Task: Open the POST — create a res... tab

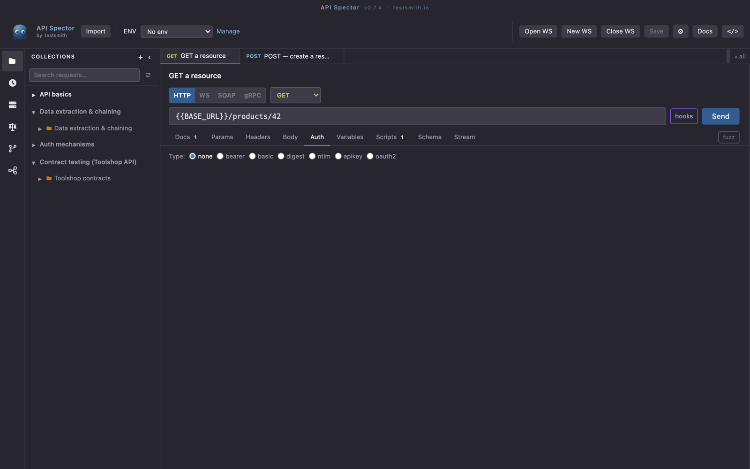Action: [292, 56]
